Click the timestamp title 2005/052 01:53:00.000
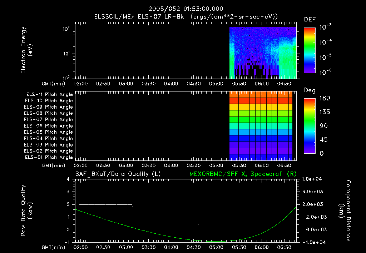The image size is (366, 253). pos(186,9)
